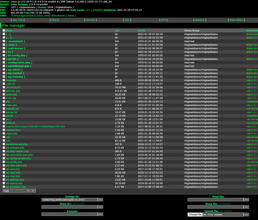
Task: Click the Read file input field
Action: [x=216, y=200]
